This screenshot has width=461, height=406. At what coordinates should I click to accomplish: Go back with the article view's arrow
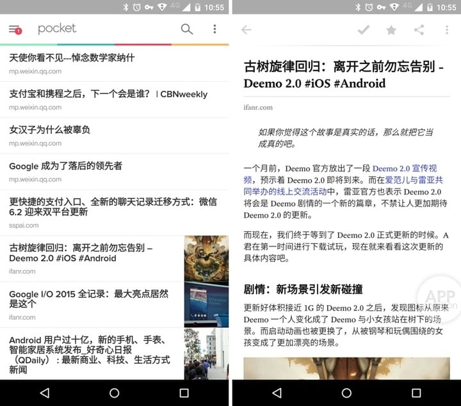pyautogui.click(x=247, y=29)
